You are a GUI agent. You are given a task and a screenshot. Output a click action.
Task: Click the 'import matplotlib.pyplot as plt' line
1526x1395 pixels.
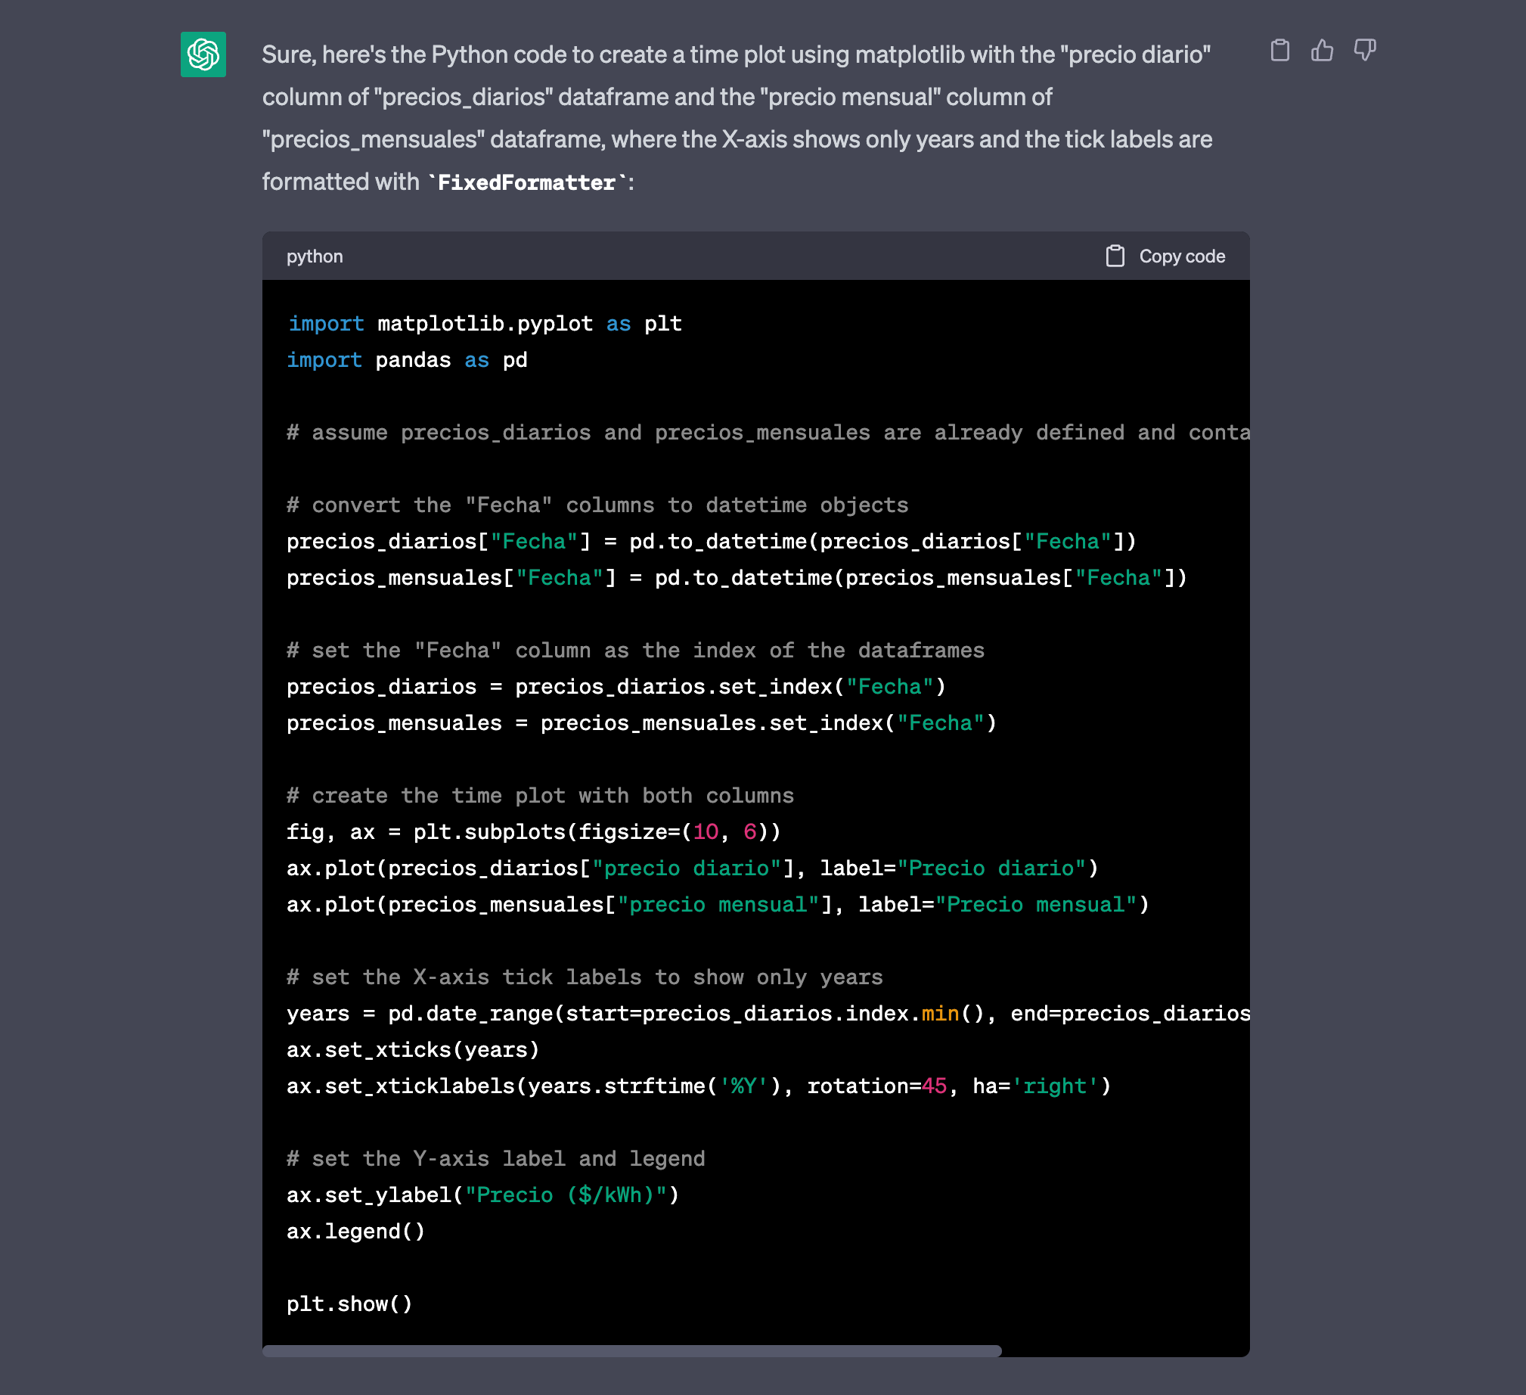[x=485, y=323]
